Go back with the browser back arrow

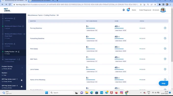tap(3, 5)
